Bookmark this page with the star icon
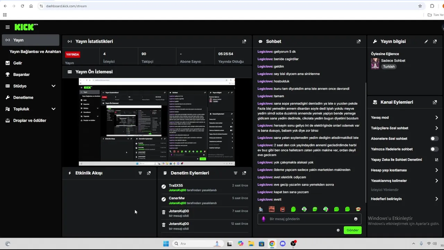This screenshot has width=444, height=250. click(x=420, y=6)
